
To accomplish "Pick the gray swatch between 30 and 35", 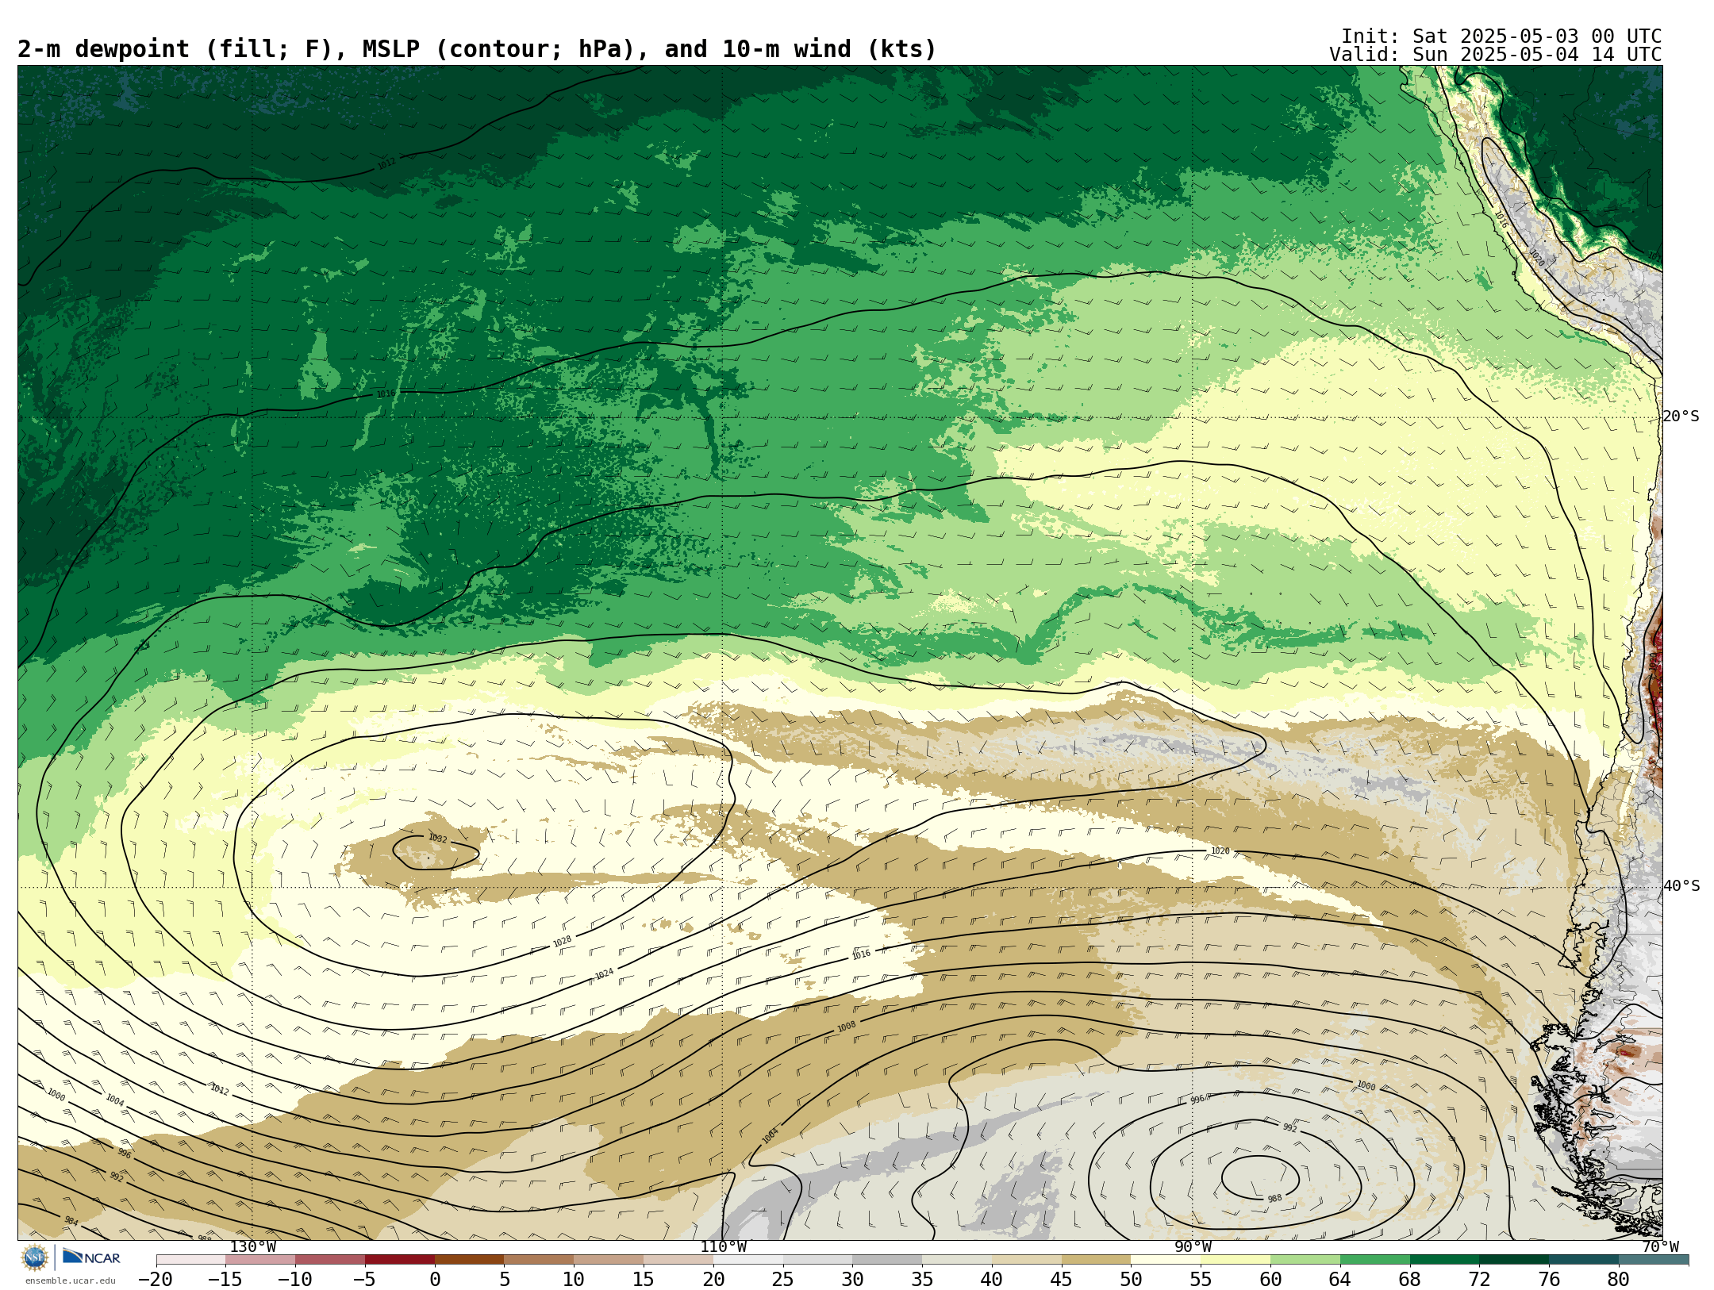I will click(x=887, y=1260).
